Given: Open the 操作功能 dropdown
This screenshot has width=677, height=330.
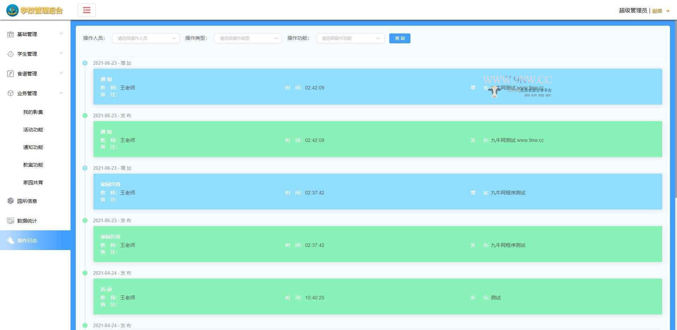Looking at the screenshot, I should (x=350, y=38).
